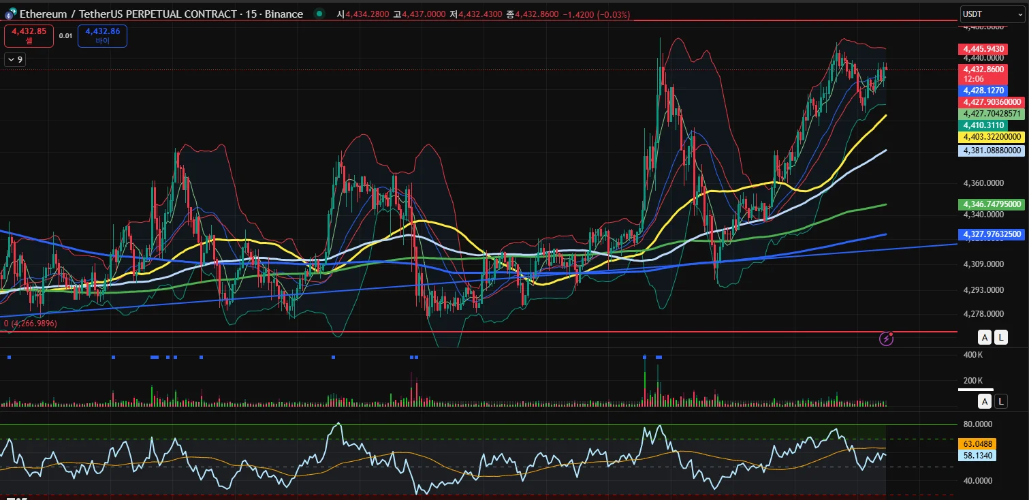Click the light blue label 4,381.08880000
Viewport: 1029px width, 500px height.
tap(992, 151)
